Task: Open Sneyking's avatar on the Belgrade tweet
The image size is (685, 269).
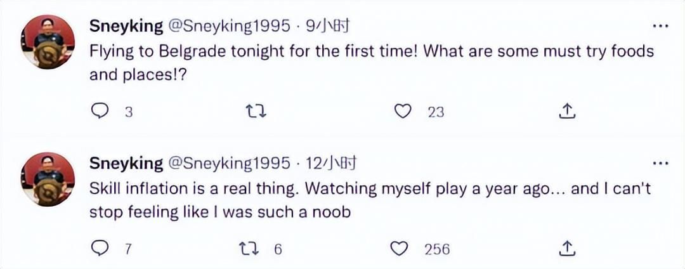Action: point(48,41)
